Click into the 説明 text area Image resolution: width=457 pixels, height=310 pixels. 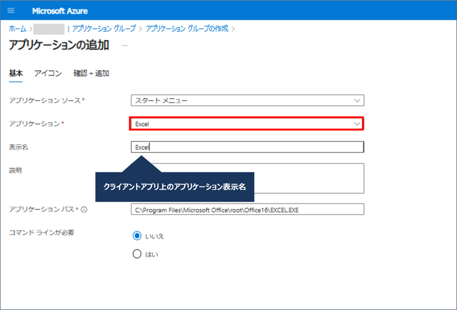pos(248,178)
